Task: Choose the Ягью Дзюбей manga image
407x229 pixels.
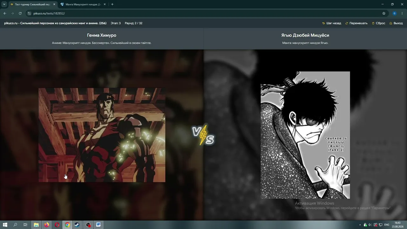Action: pos(305,135)
